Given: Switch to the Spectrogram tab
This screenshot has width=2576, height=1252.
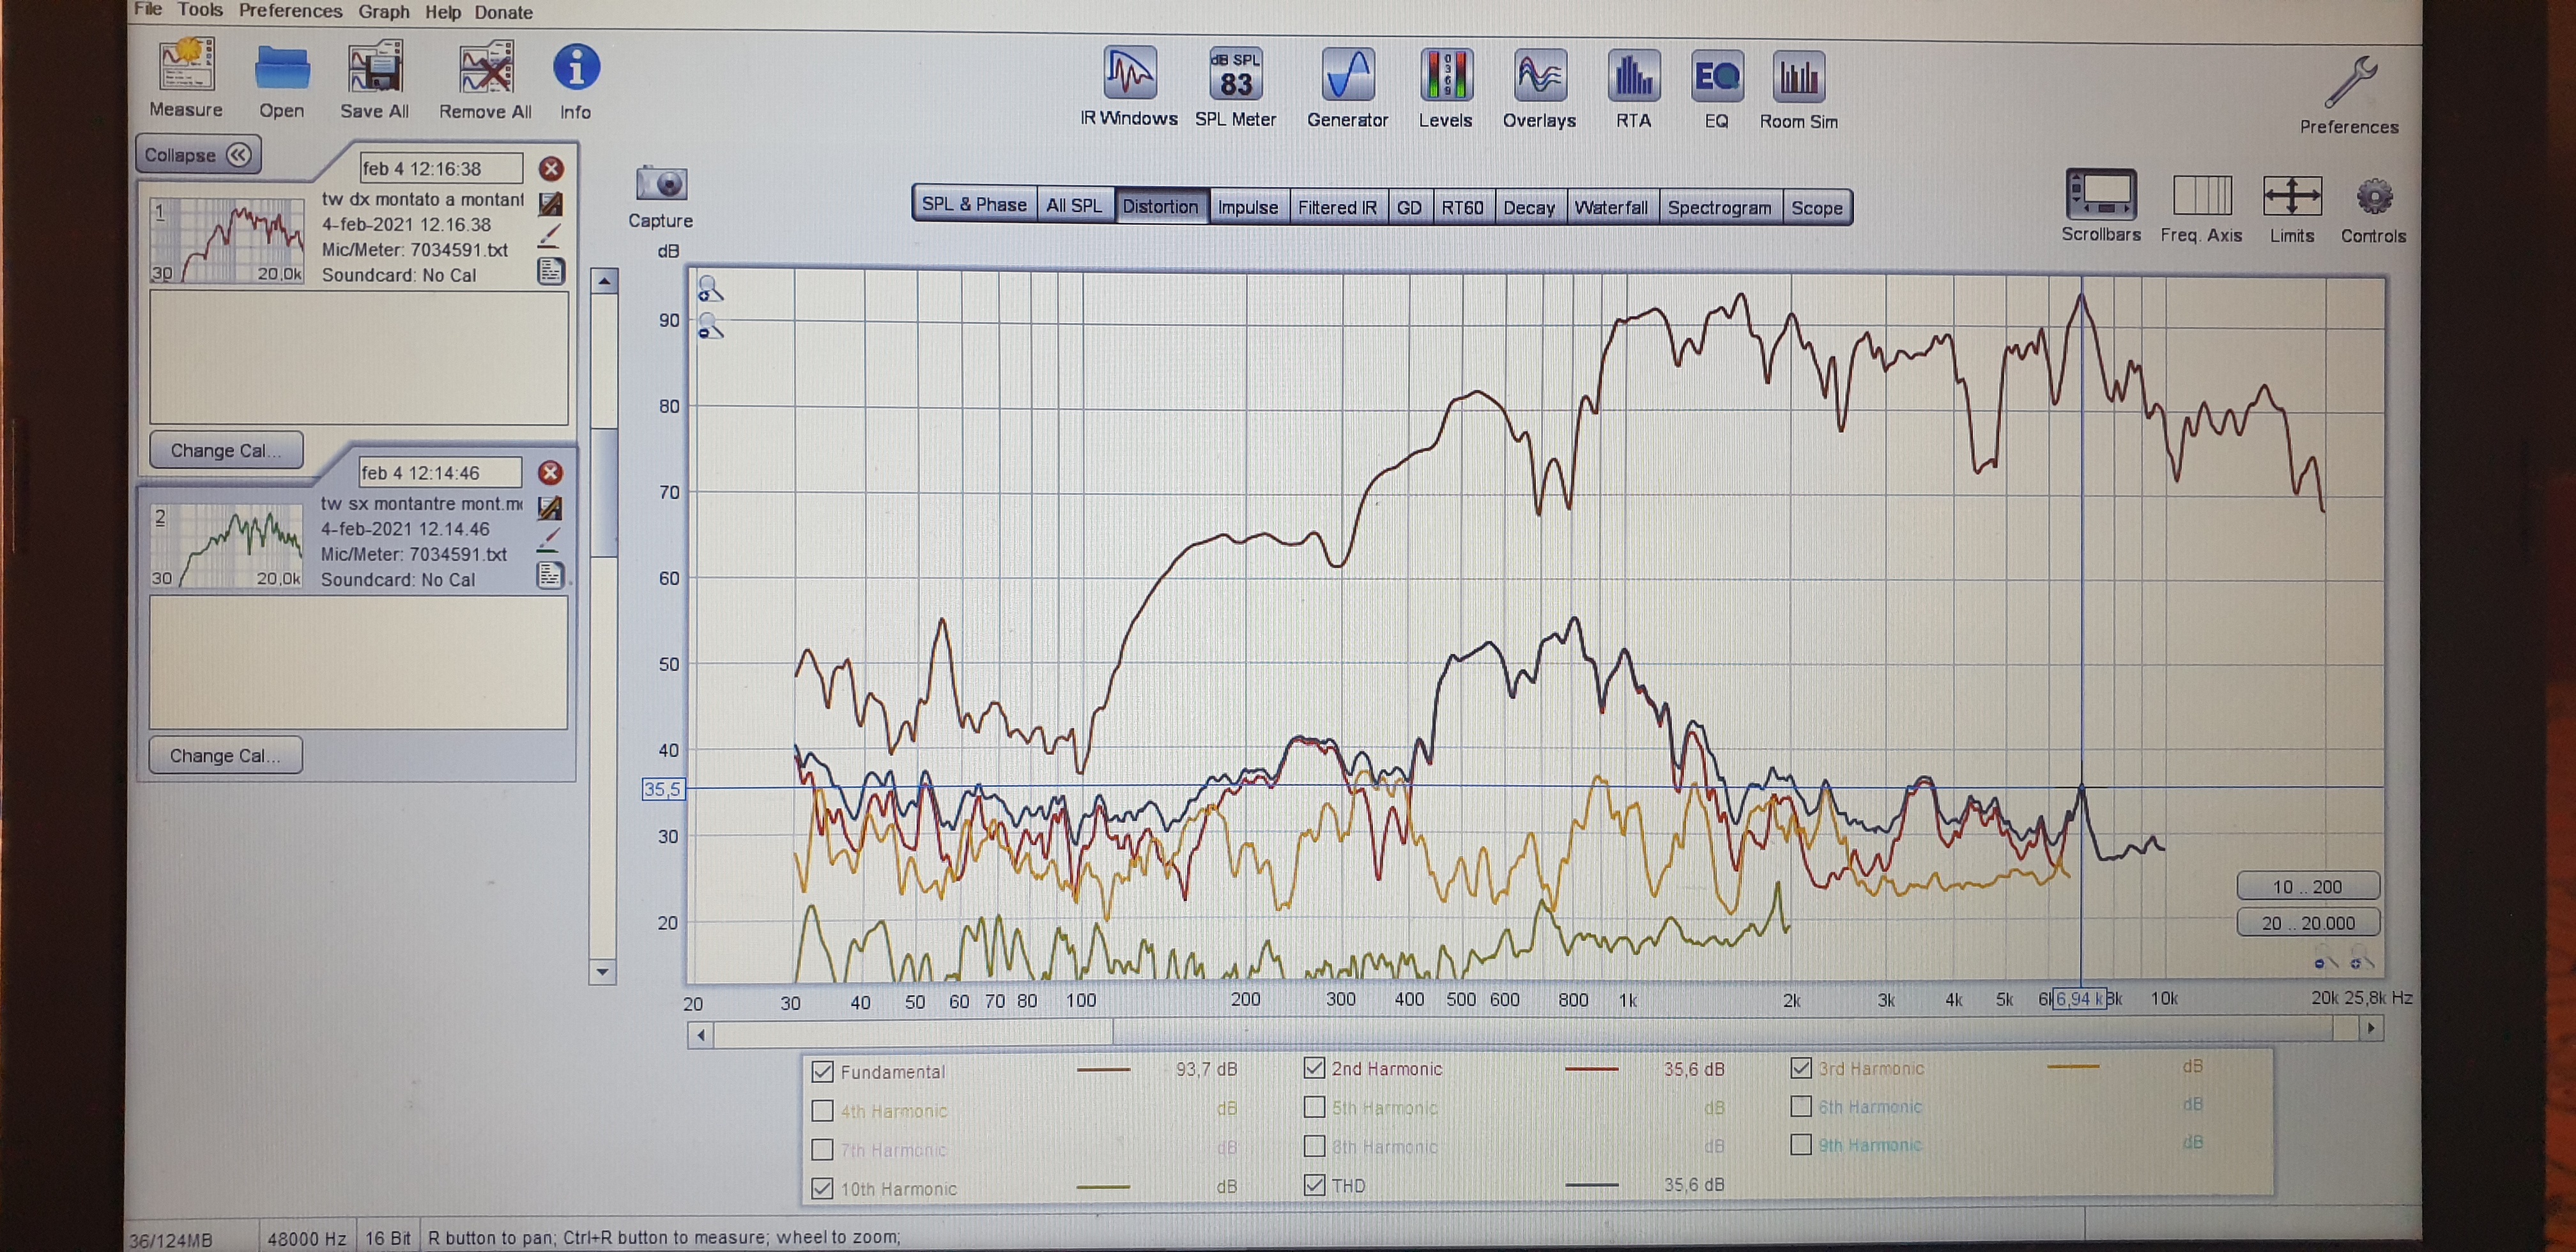Looking at the screenshot, I should pos(1720,207).
